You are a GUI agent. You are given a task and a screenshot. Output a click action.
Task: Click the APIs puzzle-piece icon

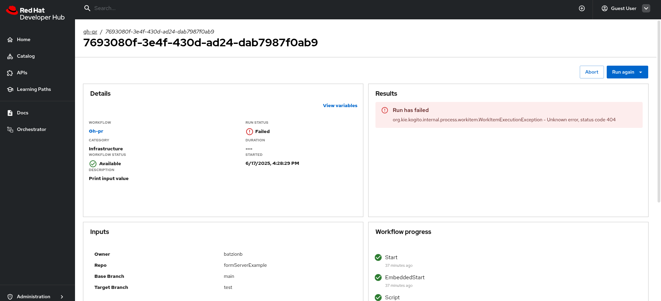10,73
